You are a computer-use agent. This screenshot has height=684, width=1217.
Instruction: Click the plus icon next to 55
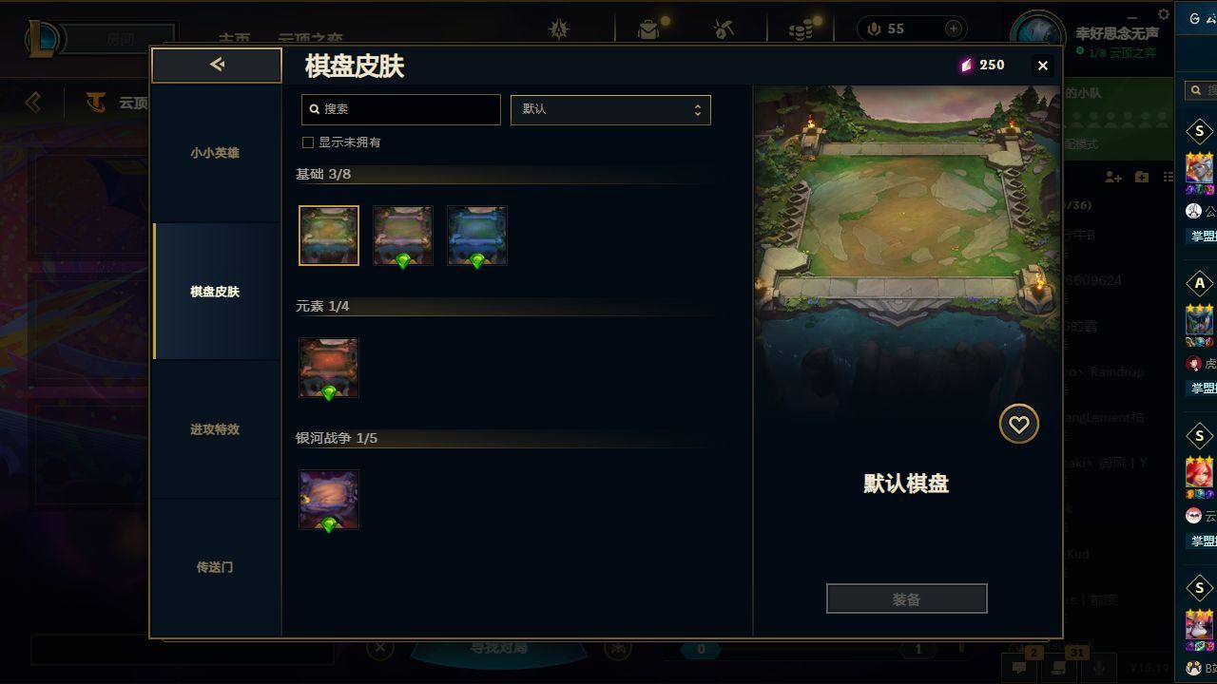pos(953,28)
